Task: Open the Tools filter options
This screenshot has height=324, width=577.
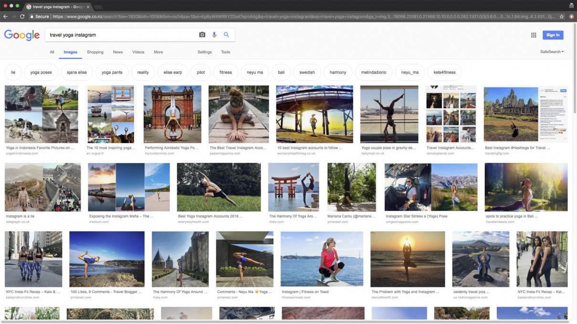Action: pos(226,52)
